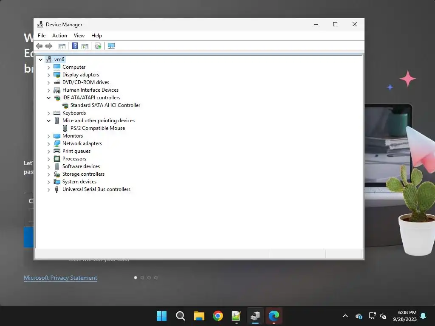Expand the Storage controllers node

(x=48, y=174)
